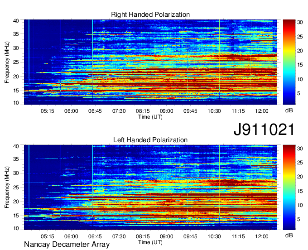The width and height of the screenshot is (308, 250).
Task: Click the 11:15 tick label on the bottom plot
Action: point(238,236)
